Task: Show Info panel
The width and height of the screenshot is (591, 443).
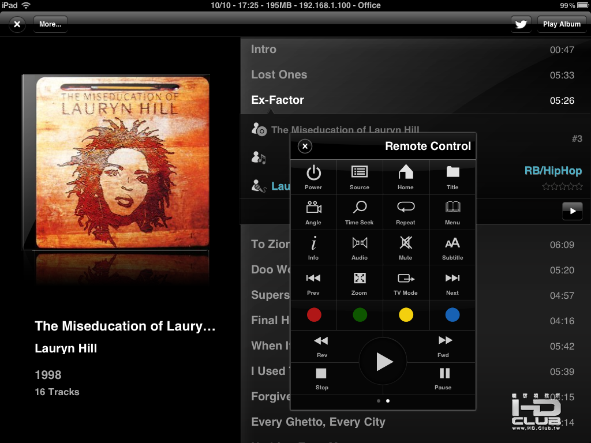Action: click(313, 248)
